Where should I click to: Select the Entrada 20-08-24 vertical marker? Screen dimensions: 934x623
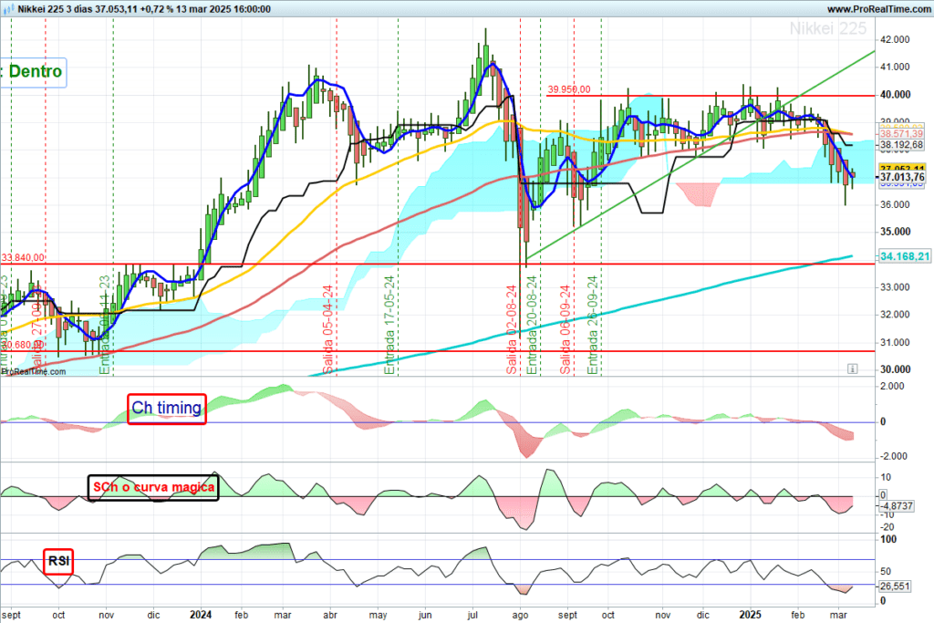(x=532, y=326)
